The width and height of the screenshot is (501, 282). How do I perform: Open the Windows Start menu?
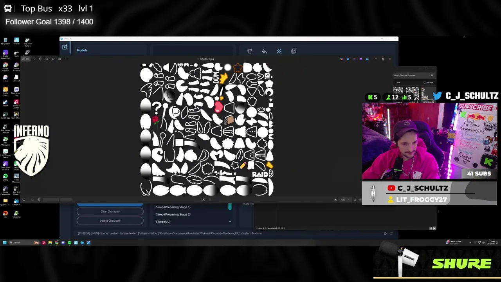click(x=5, y=243)
